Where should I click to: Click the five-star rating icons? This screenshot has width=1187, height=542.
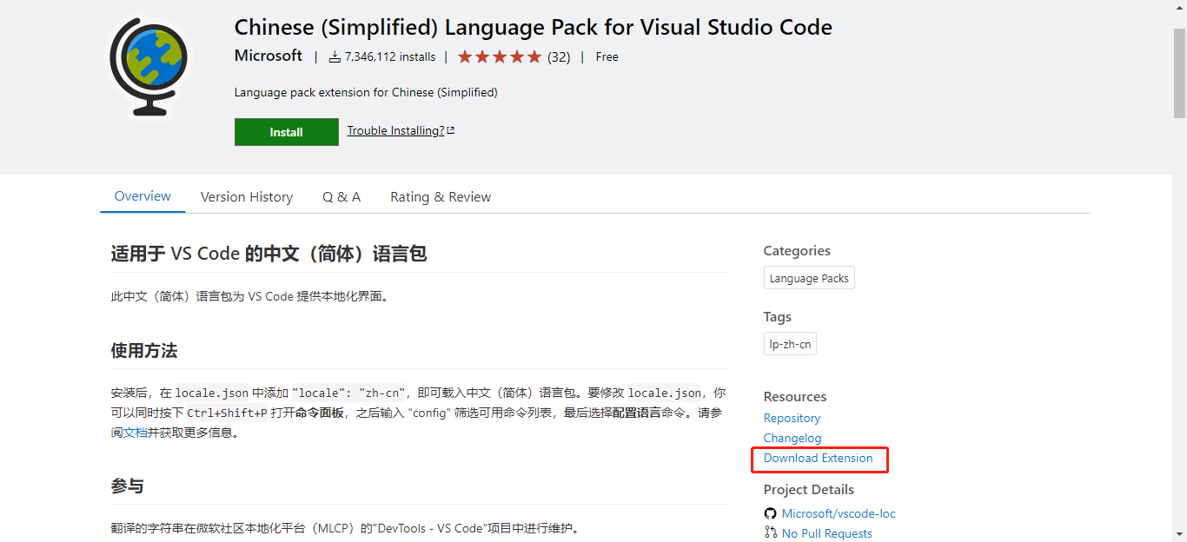(x=500, y=56)
